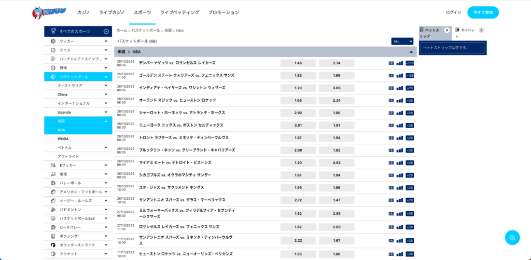Click the bet slip icon beside ベットスリップ
Viewport: 531px width, 260px height.
pos(422,30)
